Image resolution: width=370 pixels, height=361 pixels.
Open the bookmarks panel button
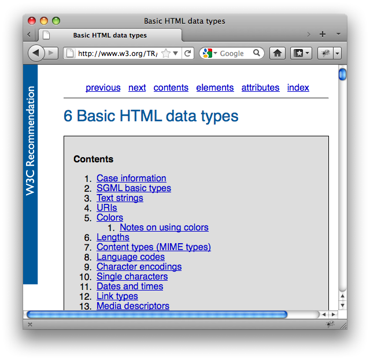[x=298, y=53]
